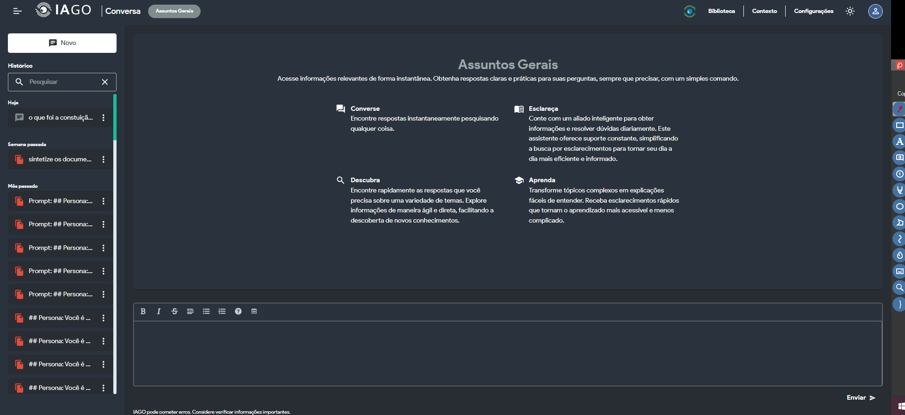
Task: Toggle the editor preview icon
Action: (254, 312)
